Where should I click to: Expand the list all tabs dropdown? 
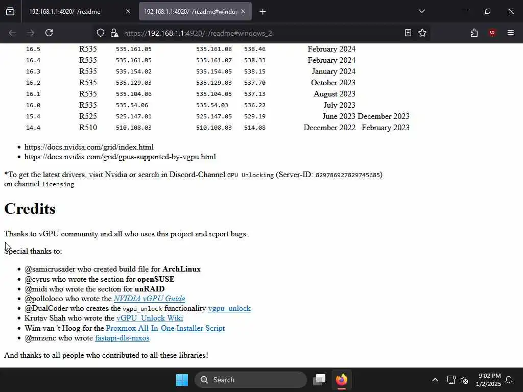[x=421, y=11]
